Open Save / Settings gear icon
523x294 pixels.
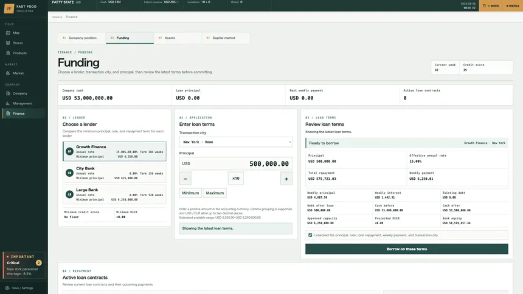click(x=7, y=288)
